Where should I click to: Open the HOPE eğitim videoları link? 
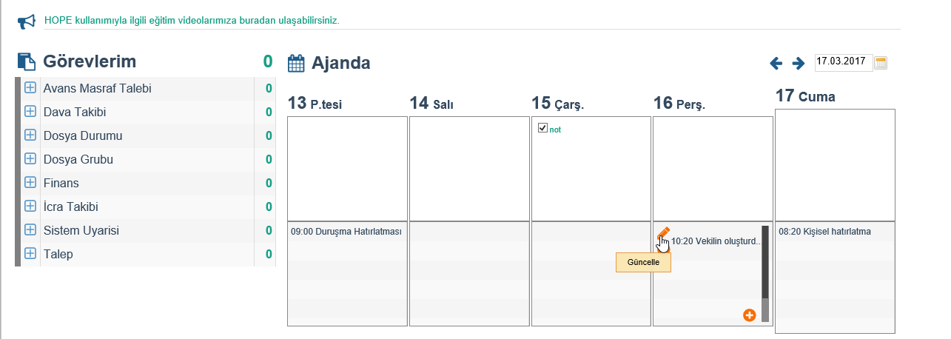[191, 21]
